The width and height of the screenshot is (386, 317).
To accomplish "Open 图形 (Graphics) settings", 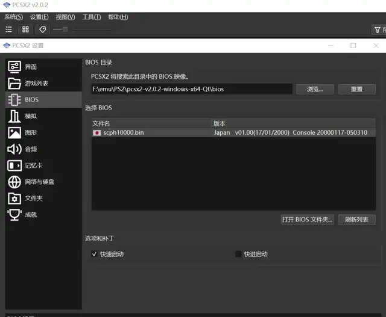I will point(30,132).
